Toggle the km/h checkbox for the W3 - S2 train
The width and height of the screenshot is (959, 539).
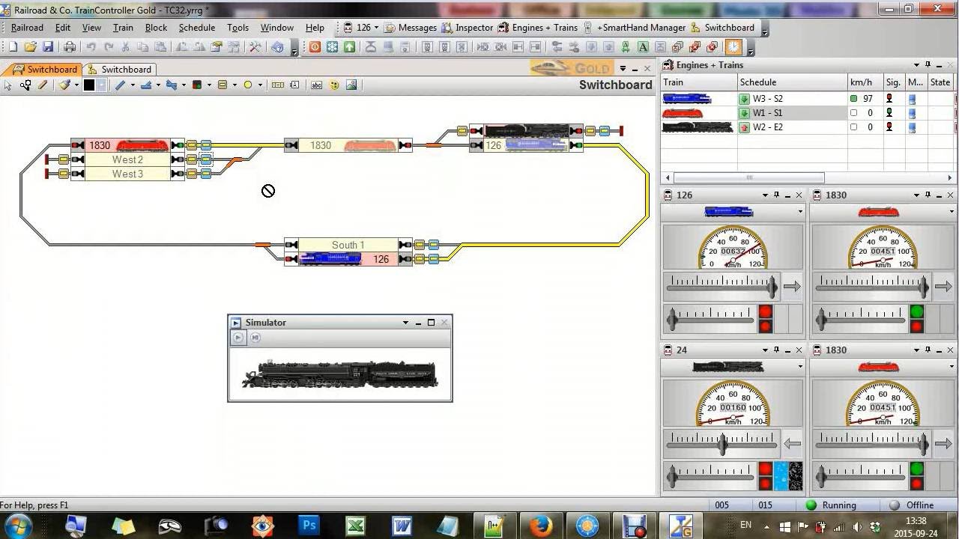853,98
